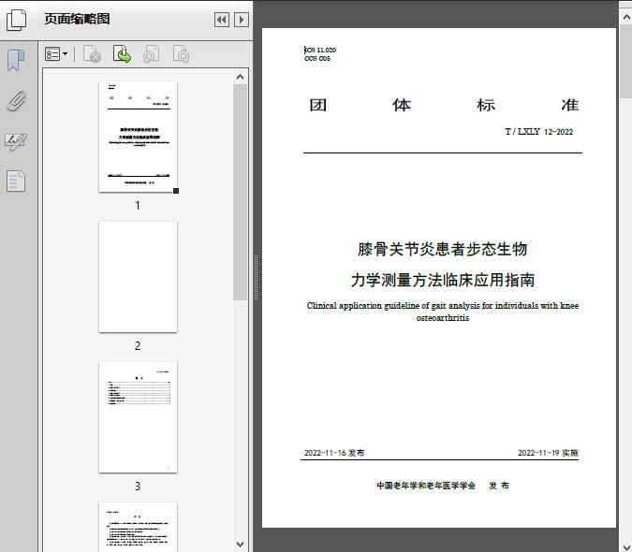Click the document view scroll-up arrow

(x=626, y=17)
